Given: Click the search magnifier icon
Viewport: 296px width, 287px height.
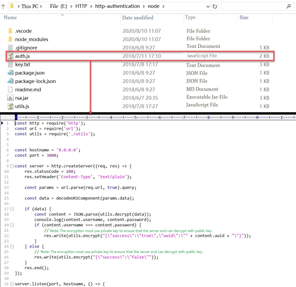Looking at the screenshot, I should click(x=289, y=6).
